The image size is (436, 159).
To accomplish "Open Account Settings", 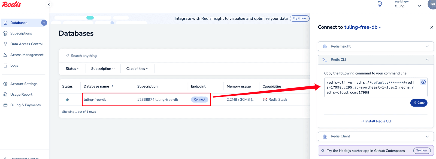I will click(24, 84).
